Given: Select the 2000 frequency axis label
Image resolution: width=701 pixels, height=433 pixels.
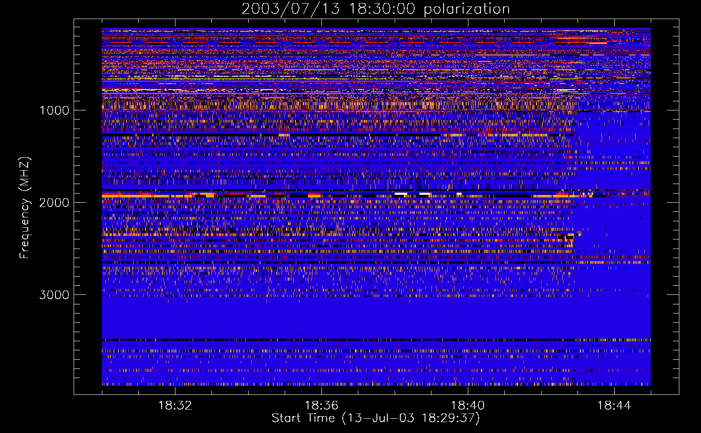Looking at the screenshot, I should [54, 203].
